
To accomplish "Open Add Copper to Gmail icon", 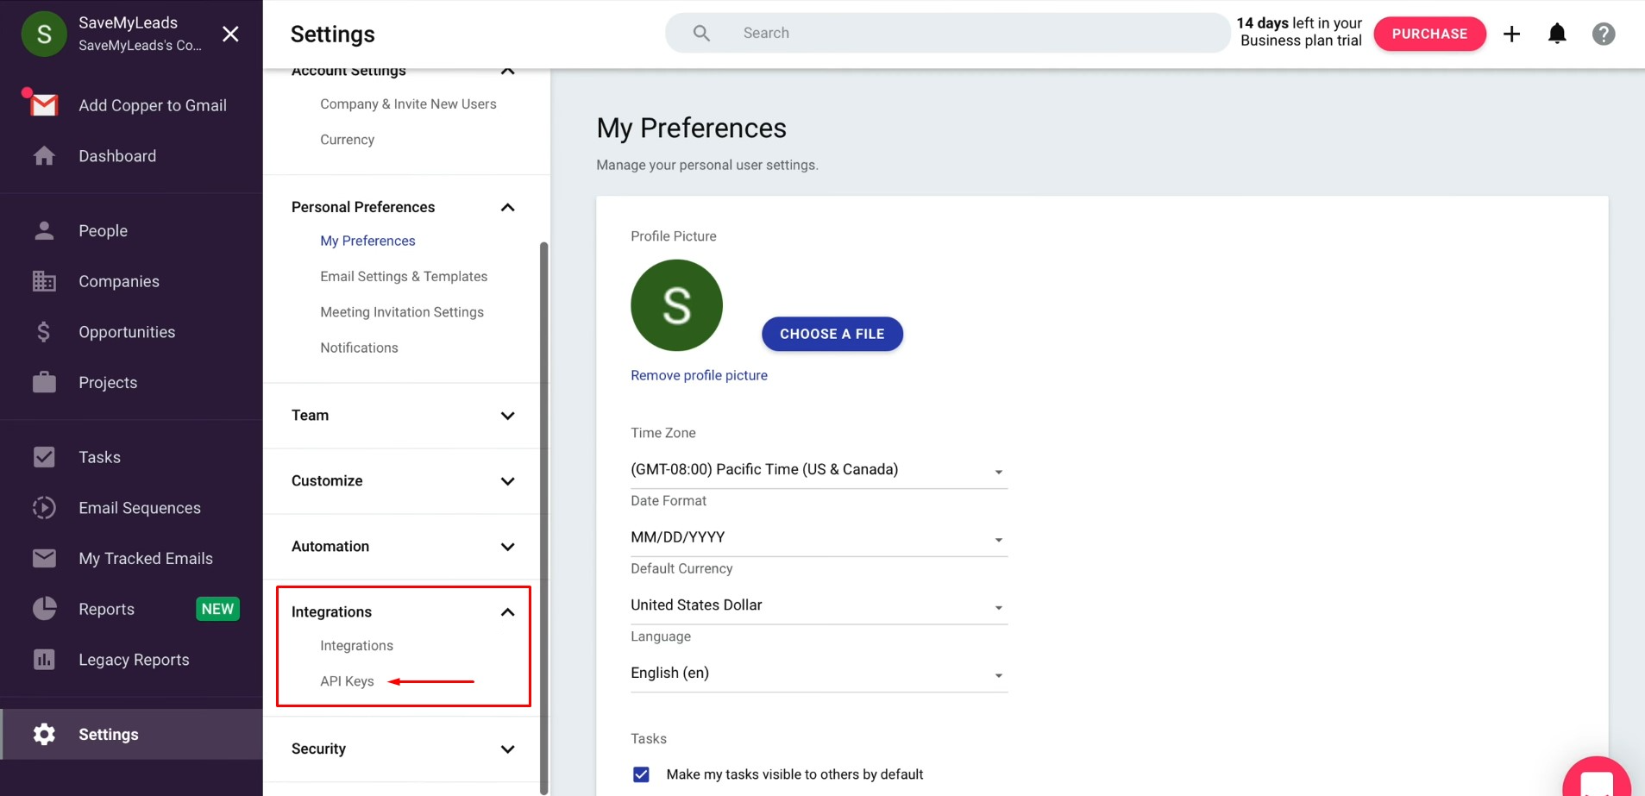I will point(43,104).
